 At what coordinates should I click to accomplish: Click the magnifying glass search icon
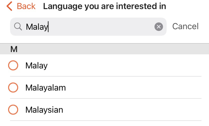(x=18, y=27)
